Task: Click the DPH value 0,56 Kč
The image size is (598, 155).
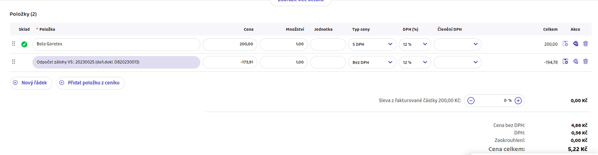Action: pyautogui.click(x=579, y=133)
